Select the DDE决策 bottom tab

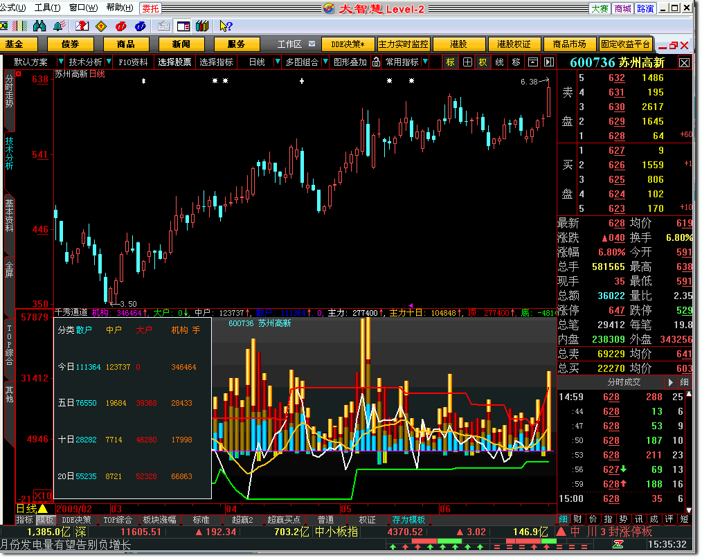pyautogui.click(x=77, y=519)
